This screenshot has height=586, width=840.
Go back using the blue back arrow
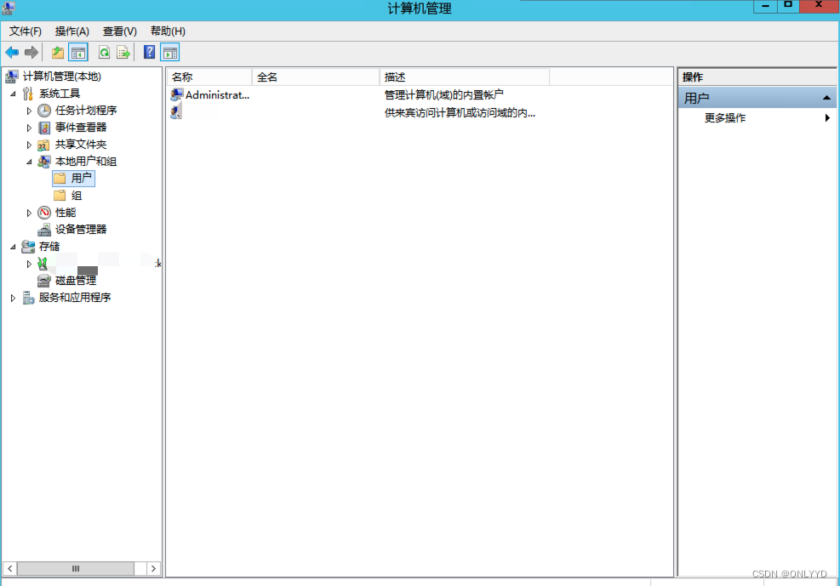click(12, 53)
